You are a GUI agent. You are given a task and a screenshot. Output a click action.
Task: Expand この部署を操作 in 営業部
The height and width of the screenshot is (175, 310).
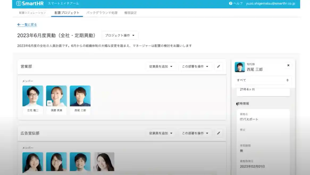coord(195,66)
